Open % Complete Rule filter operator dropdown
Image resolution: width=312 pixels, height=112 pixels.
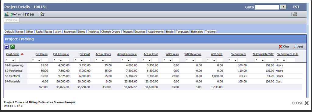pos(281,60)
